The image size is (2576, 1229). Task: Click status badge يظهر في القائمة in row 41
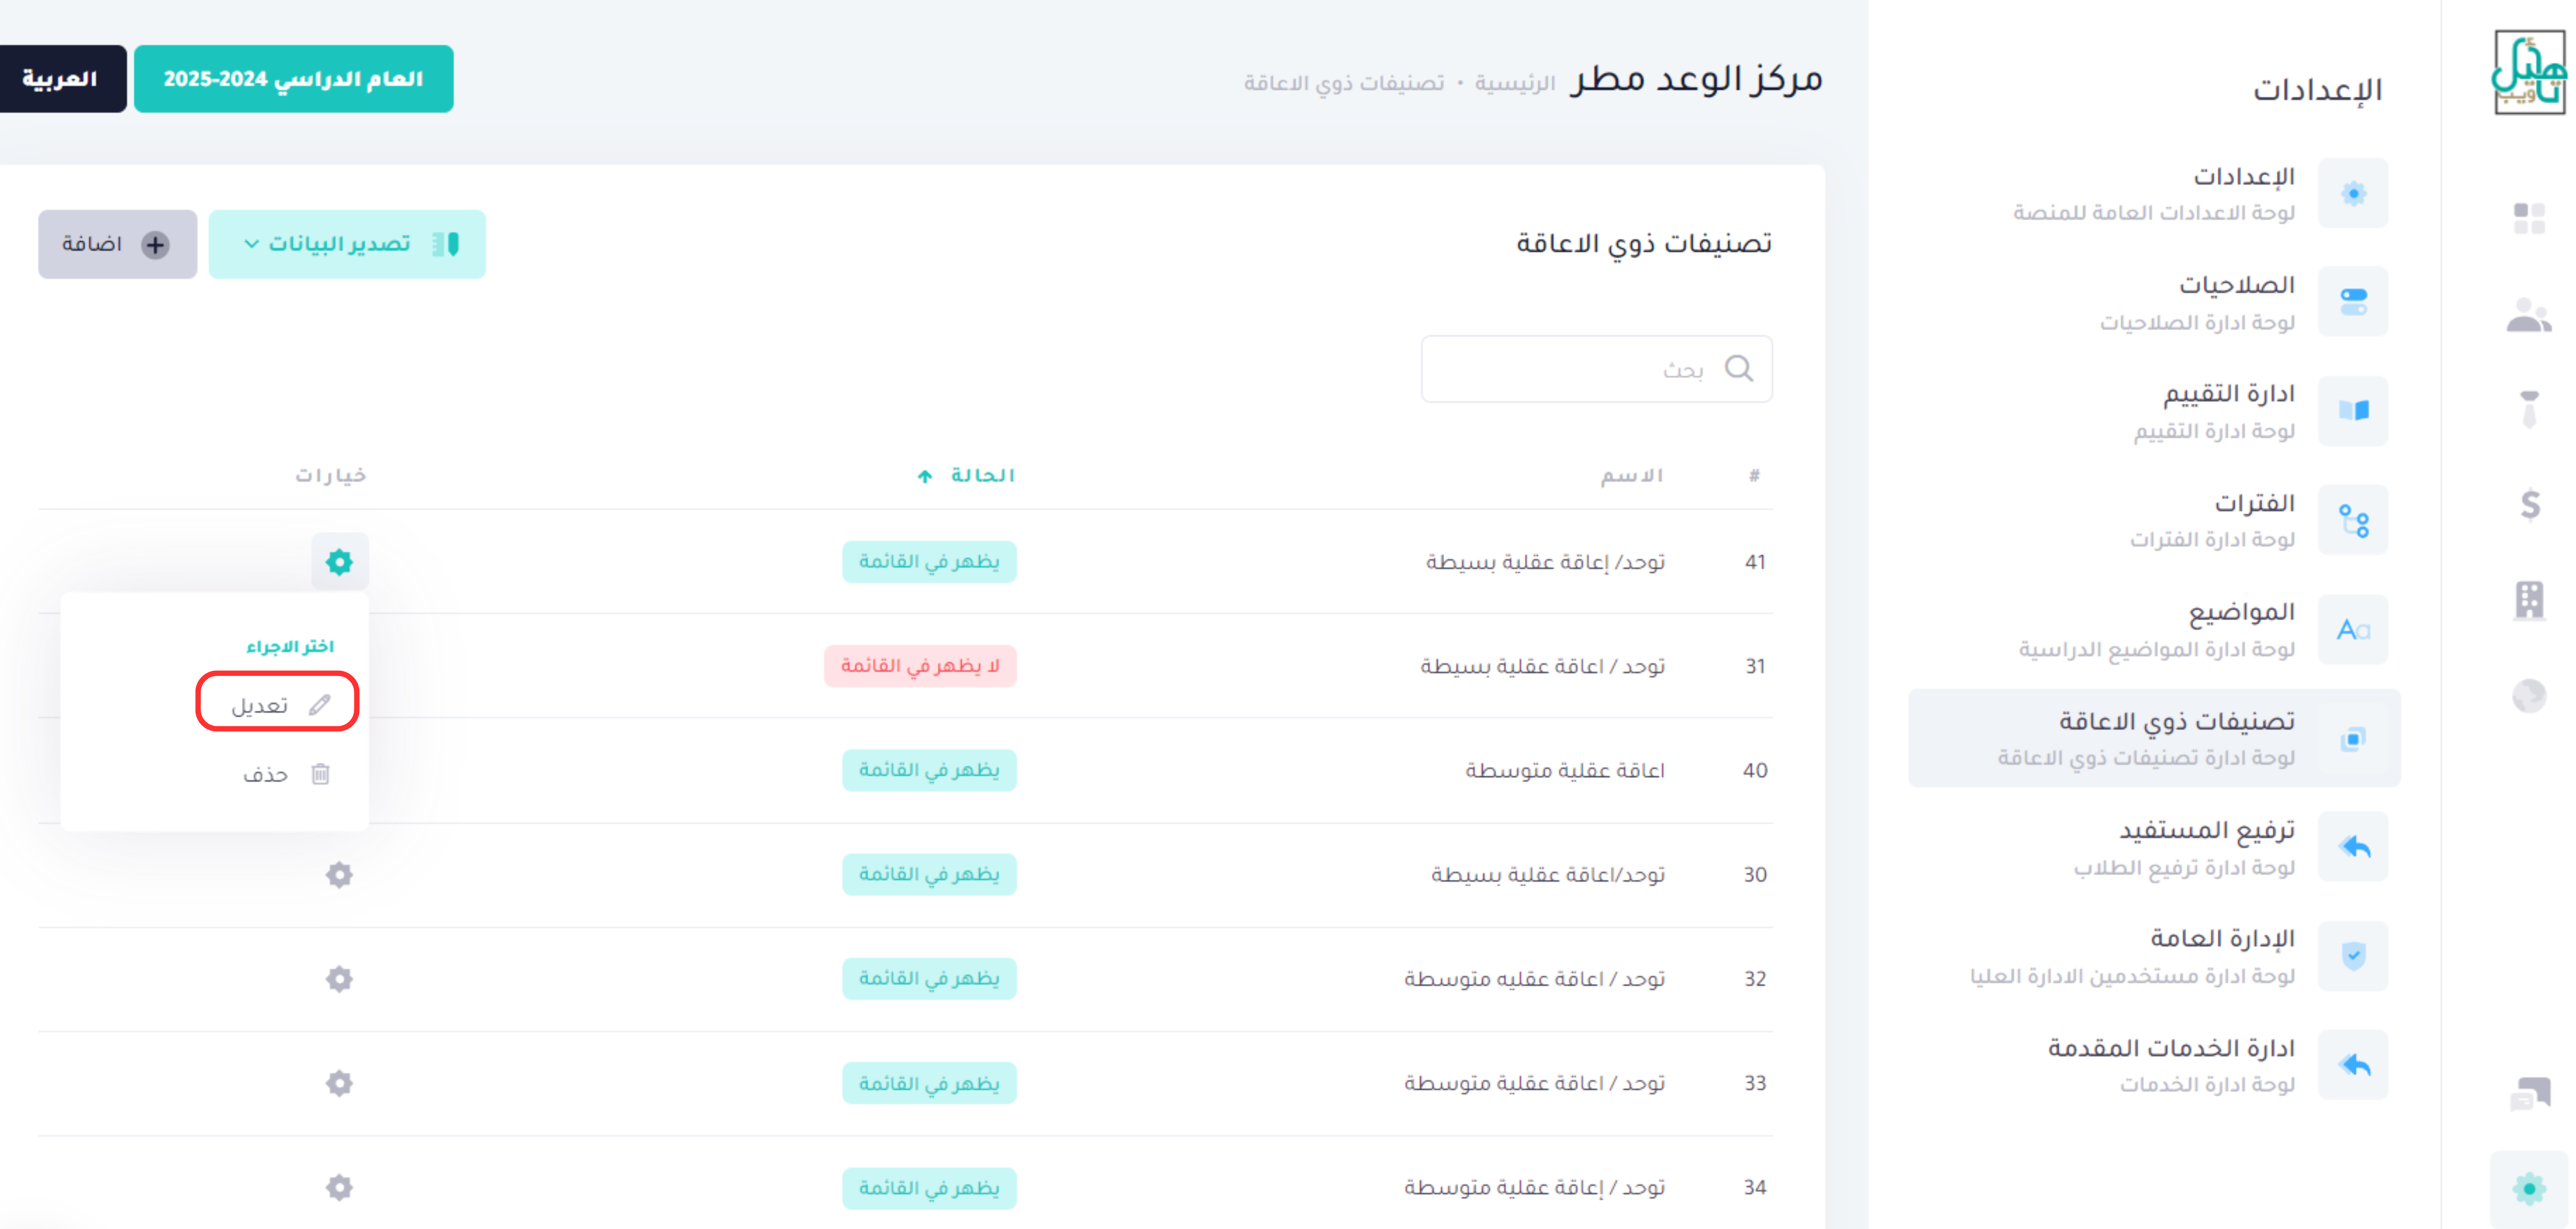coord(929,562)
